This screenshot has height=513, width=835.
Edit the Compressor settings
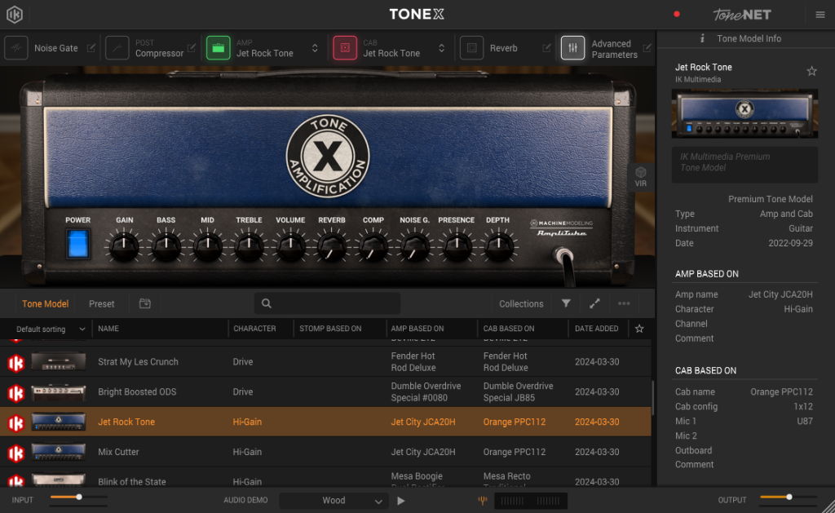(192, 48)
